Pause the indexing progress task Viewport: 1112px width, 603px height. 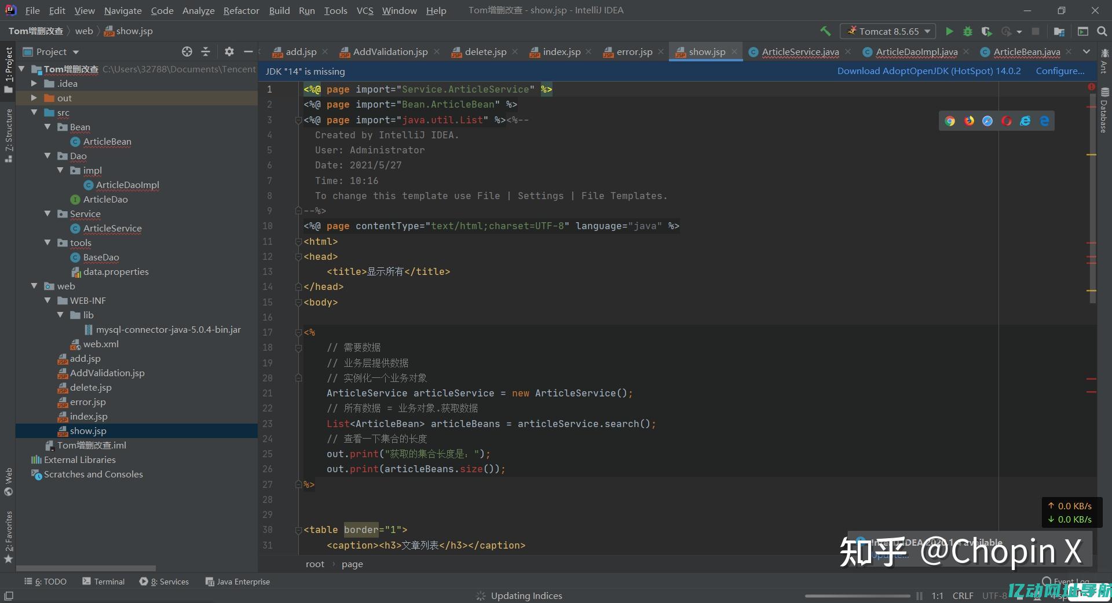point(919,595)
